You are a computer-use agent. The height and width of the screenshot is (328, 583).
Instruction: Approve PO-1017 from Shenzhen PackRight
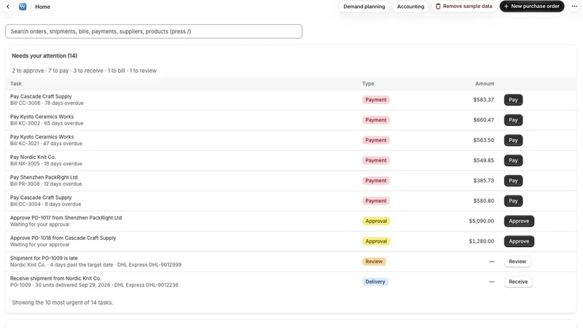tap(519, 221)
